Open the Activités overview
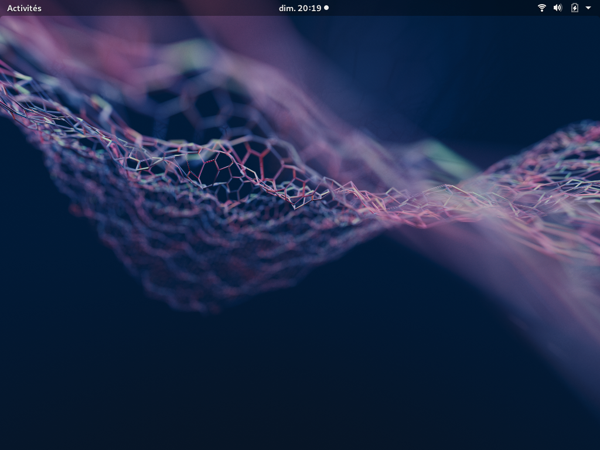 pos(24,8)
